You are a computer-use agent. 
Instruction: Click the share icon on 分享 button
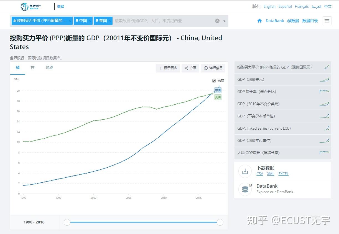[187, 68]
